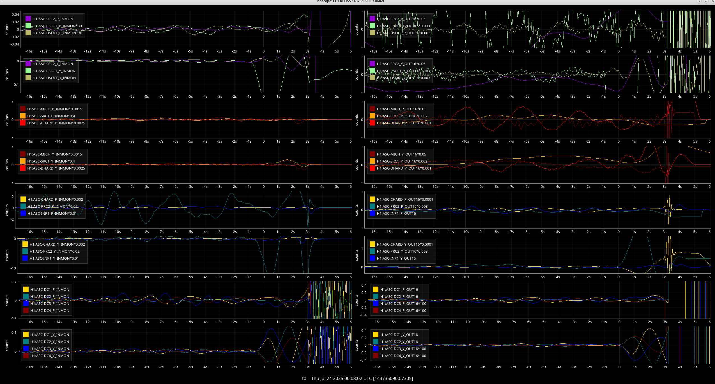Toggle the orange H1:ASC-SRC1_Y_OUT16*0.002 swatch
Viewport: 715px width, 384px height.
coord(372,161)
